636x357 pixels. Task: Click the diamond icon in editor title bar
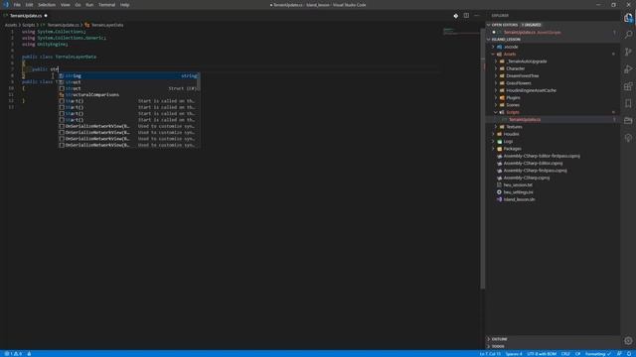(x=455, y=16)
